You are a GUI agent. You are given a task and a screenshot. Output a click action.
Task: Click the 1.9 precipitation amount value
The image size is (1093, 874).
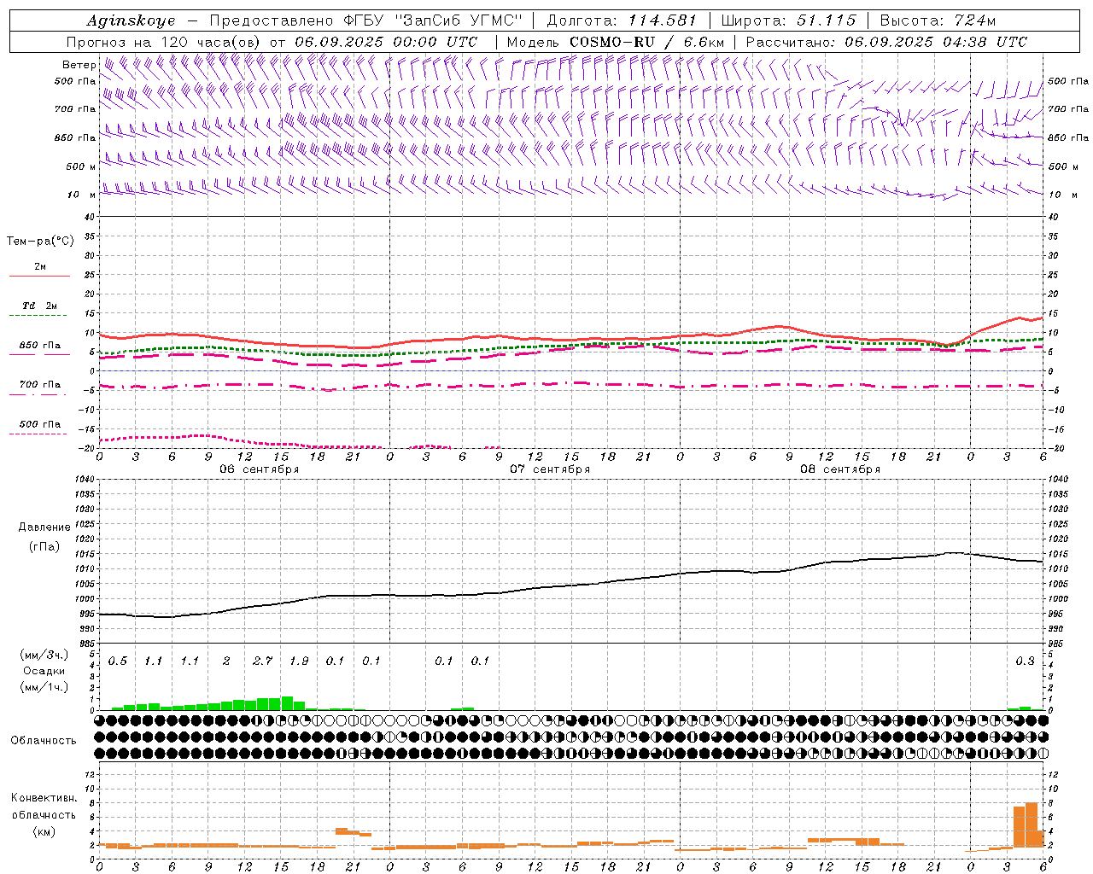click(x=299, y=661)
